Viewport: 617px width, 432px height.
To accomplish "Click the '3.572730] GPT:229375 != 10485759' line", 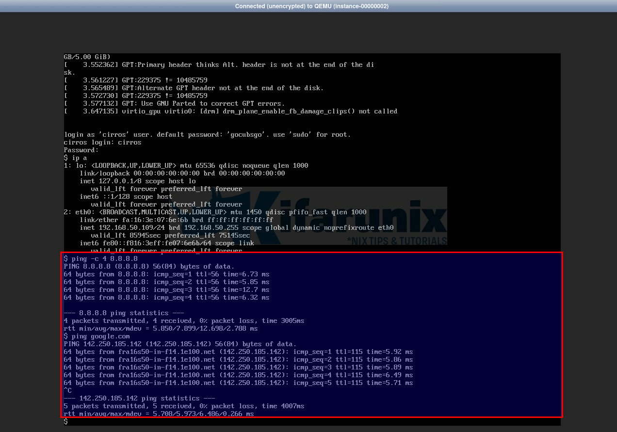I will [135, 96].
